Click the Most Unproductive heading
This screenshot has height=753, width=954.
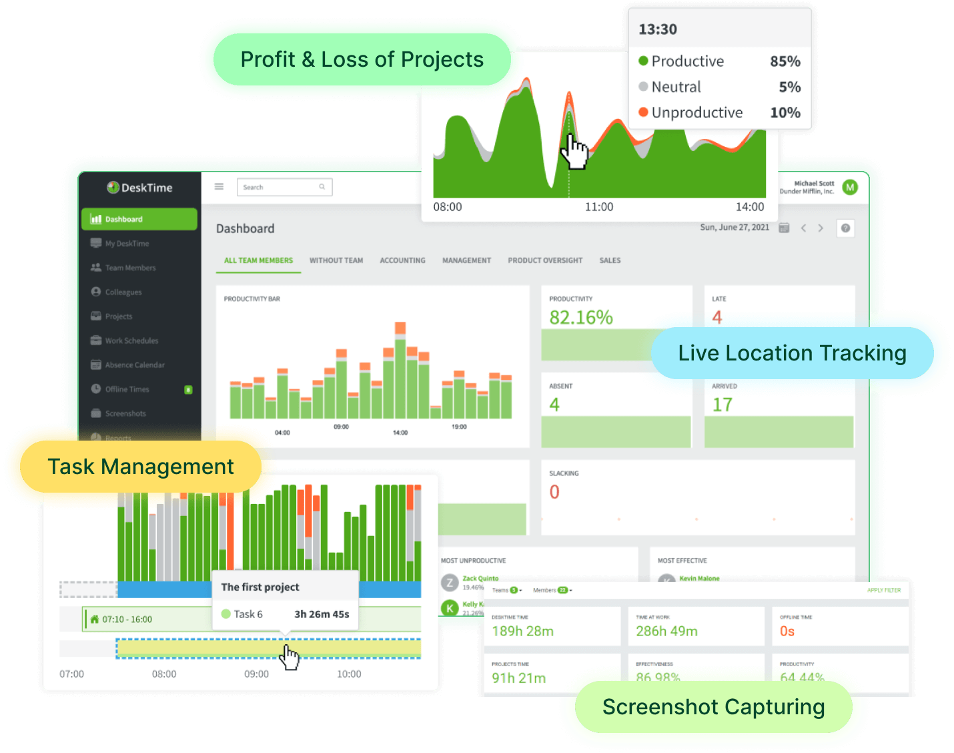[474, 561]
